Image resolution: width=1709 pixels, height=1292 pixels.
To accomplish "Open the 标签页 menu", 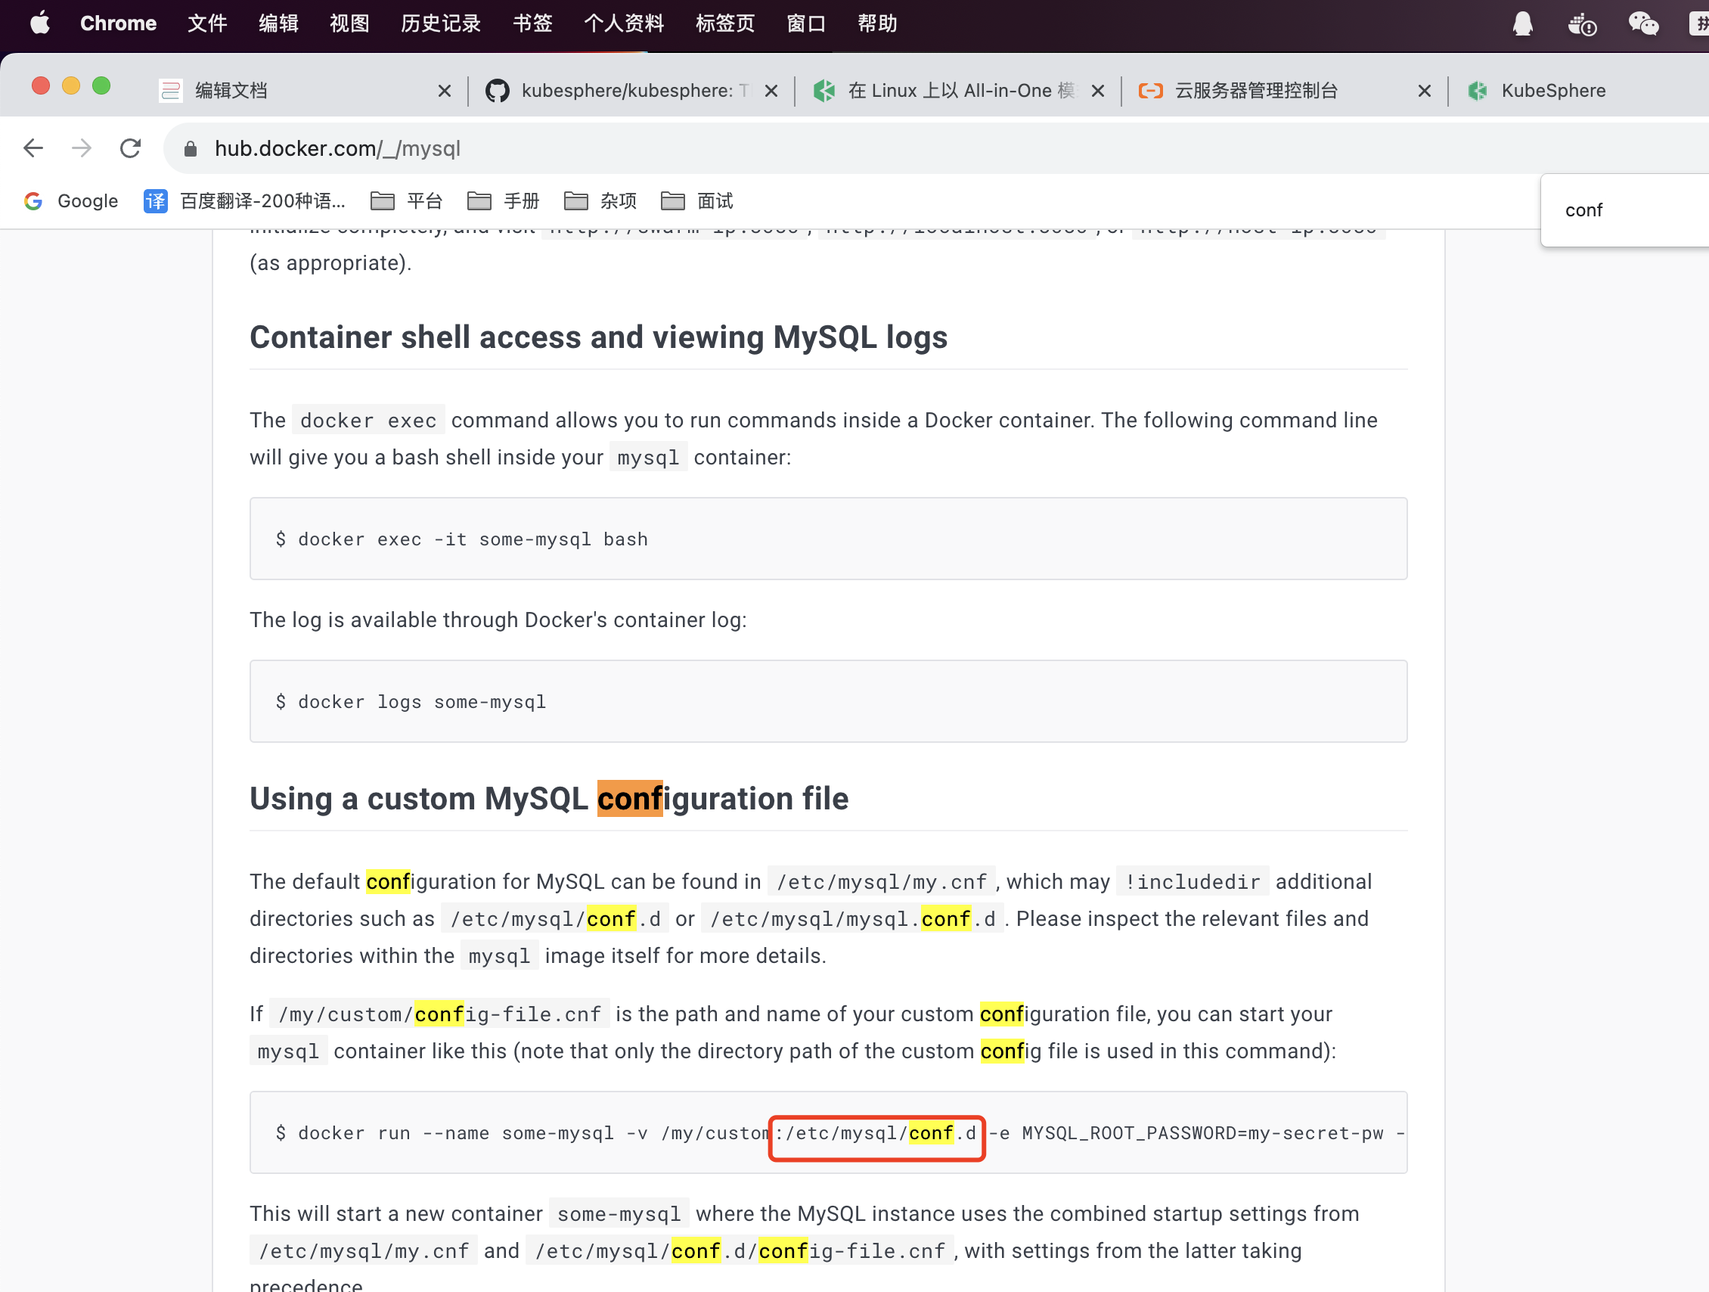I will click(724, 23).
